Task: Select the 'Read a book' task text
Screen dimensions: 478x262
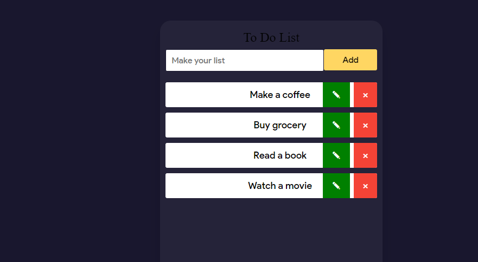Action: point(280,155)
